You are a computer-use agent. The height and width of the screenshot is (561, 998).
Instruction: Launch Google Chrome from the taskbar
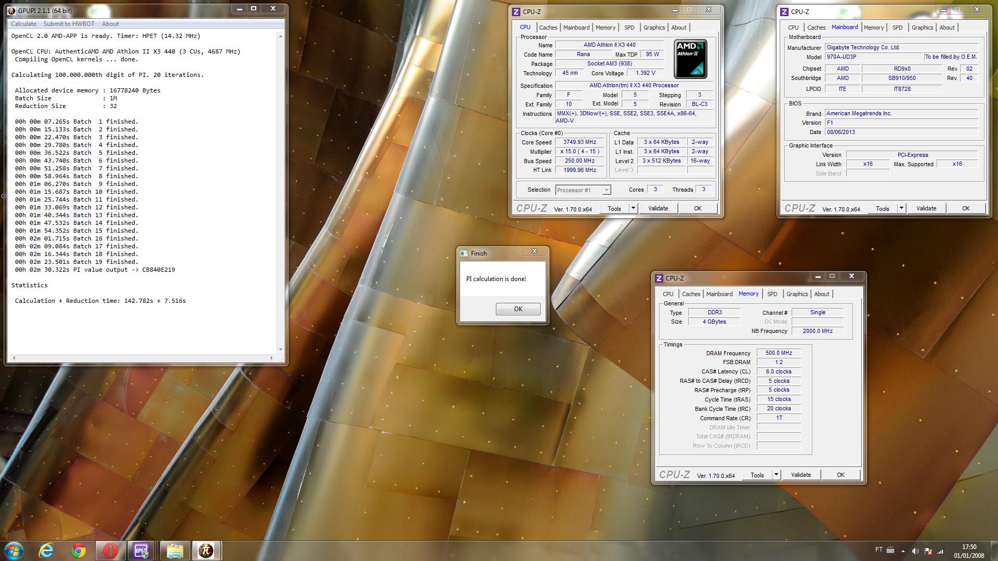click(78, 551)
